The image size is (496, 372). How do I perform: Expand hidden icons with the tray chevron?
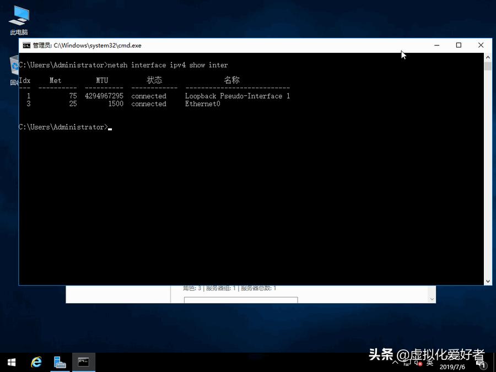[395, 362]
